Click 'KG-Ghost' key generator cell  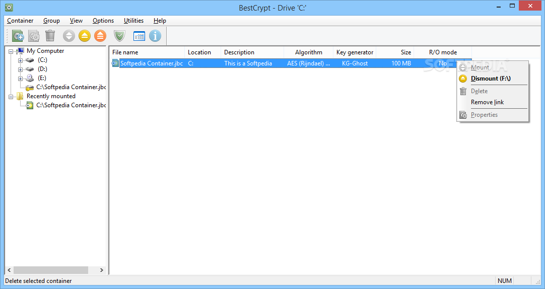(x=355, y=63)
